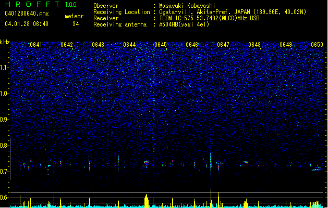Click the 0646 time marker
328x208 pixels.
192,45
